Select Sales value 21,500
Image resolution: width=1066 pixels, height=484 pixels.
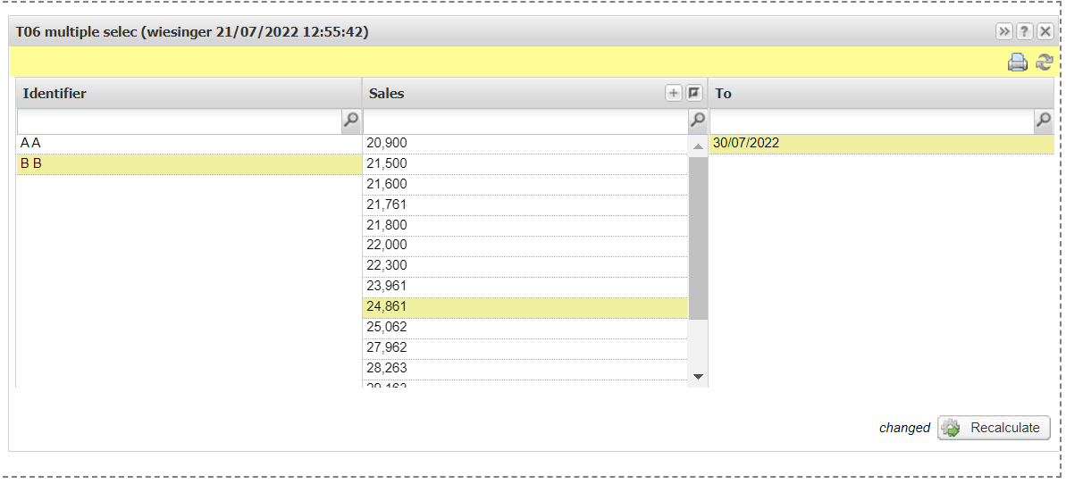[x=525, y=163]
